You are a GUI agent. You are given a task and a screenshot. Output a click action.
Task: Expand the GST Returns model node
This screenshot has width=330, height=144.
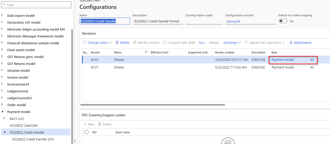coord(2,63)
